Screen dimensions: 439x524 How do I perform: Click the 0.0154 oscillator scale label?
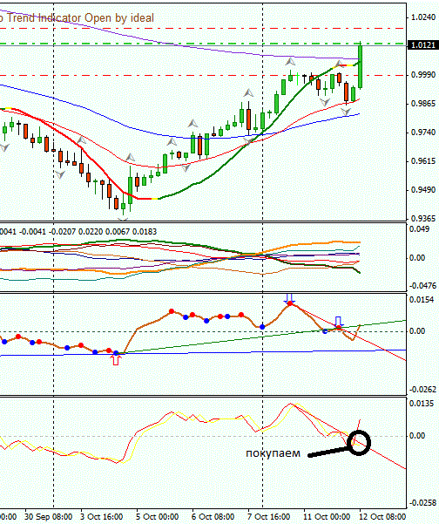click(422, 300)
